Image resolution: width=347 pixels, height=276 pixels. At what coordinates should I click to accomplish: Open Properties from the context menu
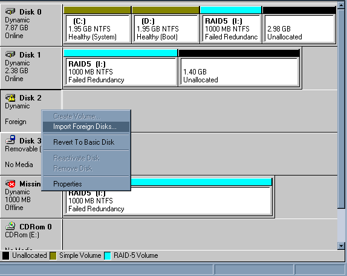(86, 183)
